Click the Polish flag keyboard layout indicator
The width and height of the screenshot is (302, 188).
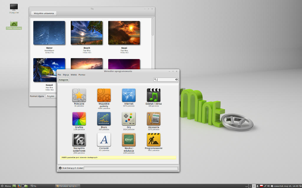click(261, 186)
